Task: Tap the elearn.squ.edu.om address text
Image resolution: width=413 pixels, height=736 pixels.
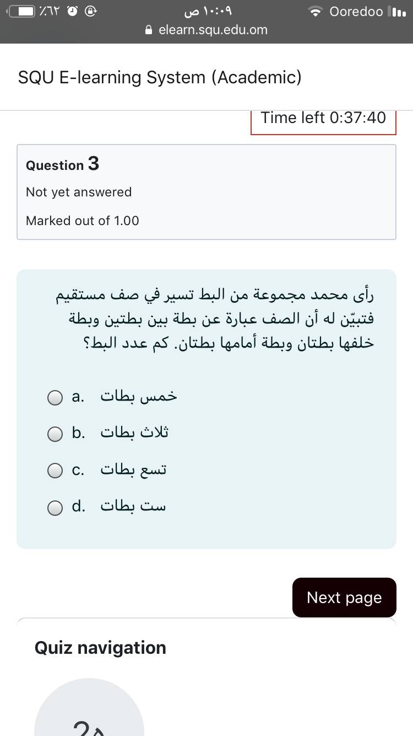Action: pyautogui.click(x=213, y=30)
